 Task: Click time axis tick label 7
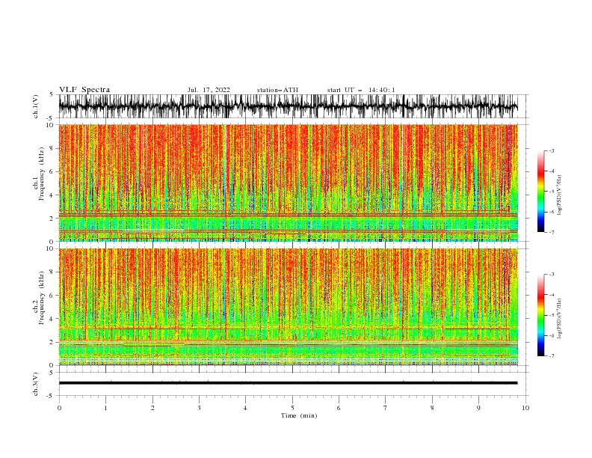tap(386, 408)
